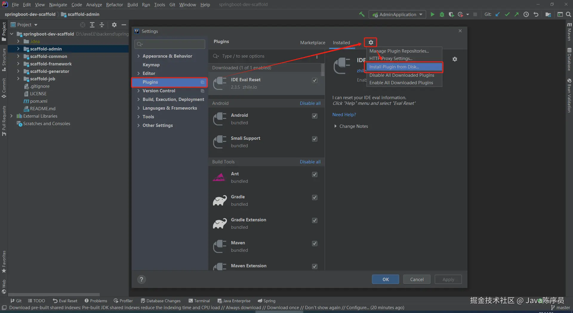
Task: Open AdminApplication run configuration dropdown
Action: coord(397,14)
